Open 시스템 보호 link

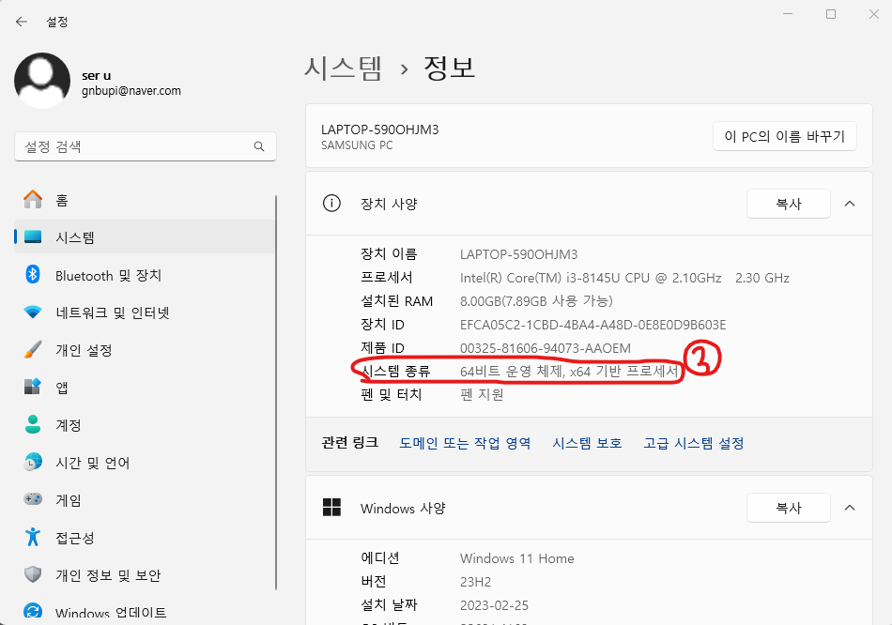587,443
